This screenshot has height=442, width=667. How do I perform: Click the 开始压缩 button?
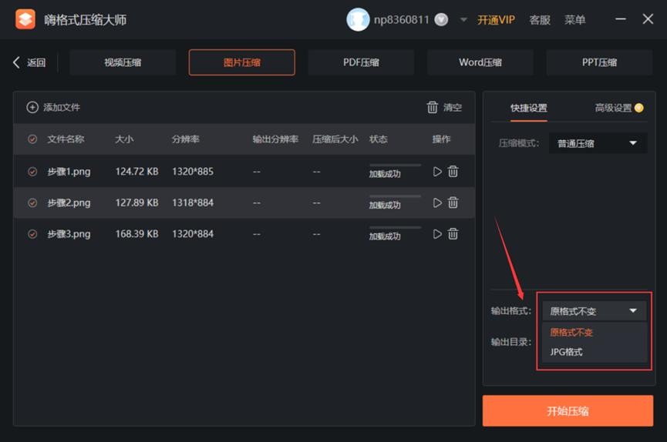click(568, 411)
